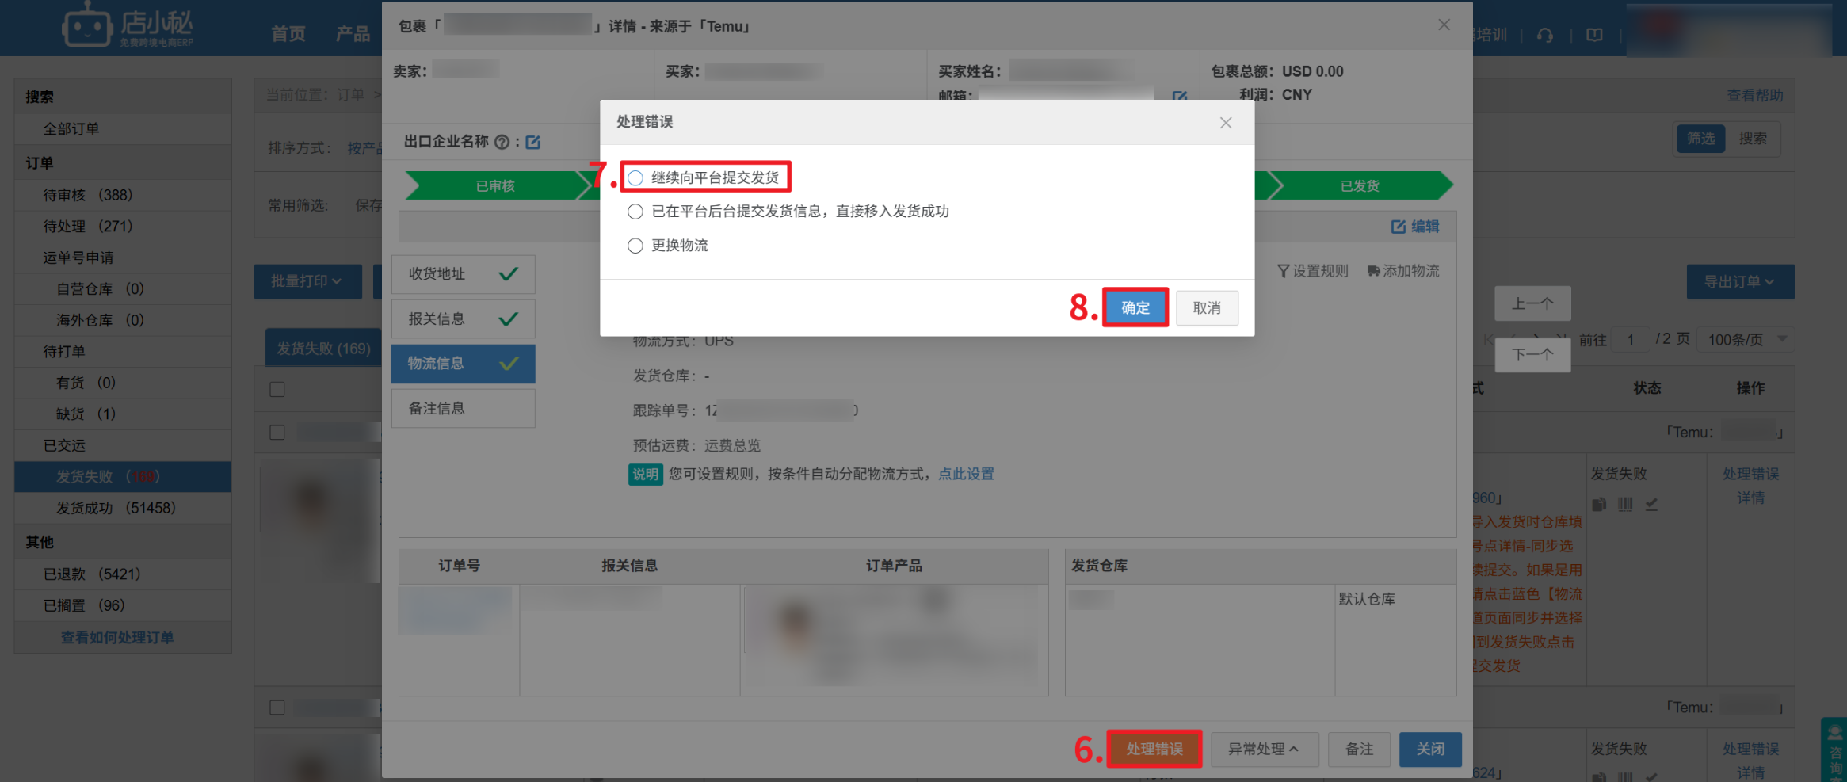The width and height of the screenshot is (1847, 782).
Task: Select the 更换物流 radio option
Action: click(635, 246)
